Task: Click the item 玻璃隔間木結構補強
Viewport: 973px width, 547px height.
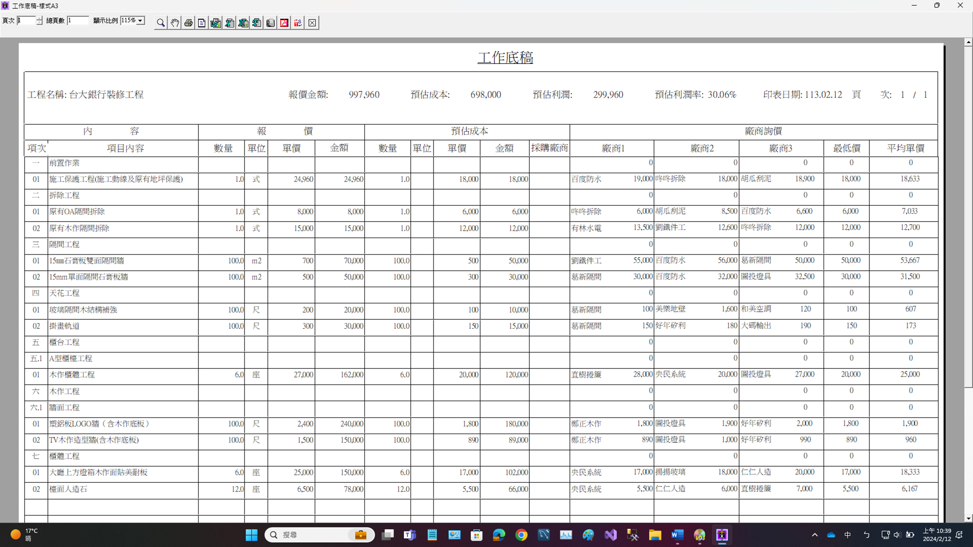Action: 83,310
